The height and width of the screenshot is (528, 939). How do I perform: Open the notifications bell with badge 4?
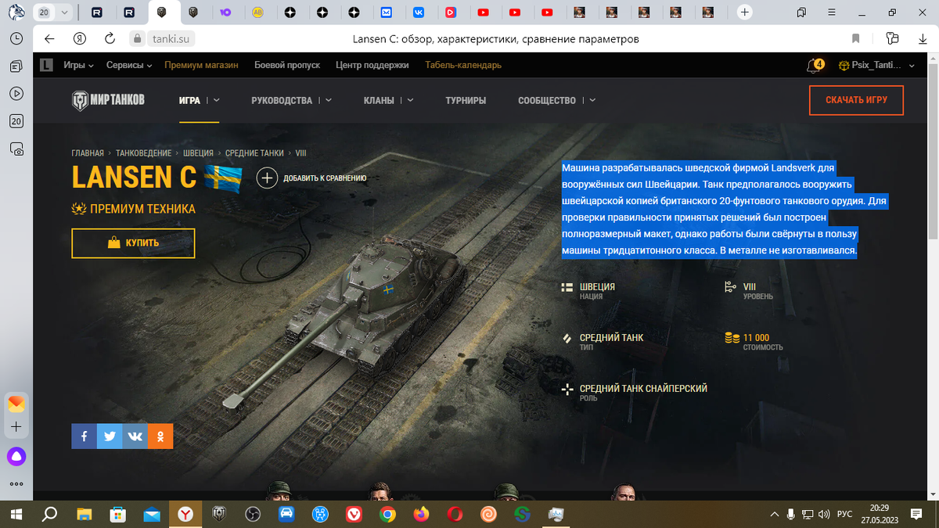click(x=815, y=66)
